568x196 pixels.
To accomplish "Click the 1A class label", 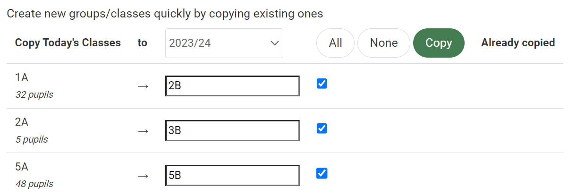I will click(x=22, y=77).
